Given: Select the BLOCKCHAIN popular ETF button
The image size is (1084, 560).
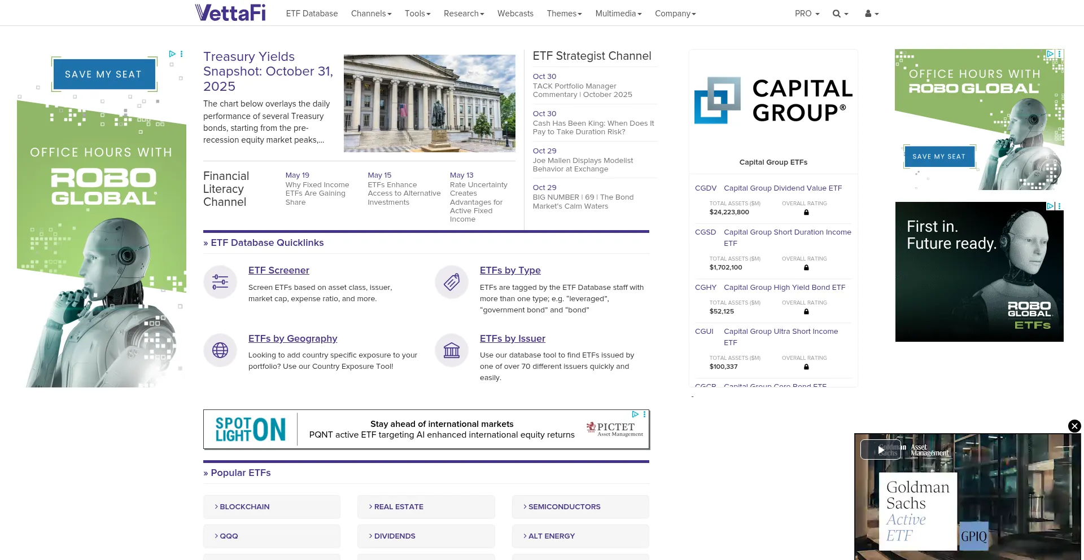Looking at the screenshot, I should pos(272,506).
